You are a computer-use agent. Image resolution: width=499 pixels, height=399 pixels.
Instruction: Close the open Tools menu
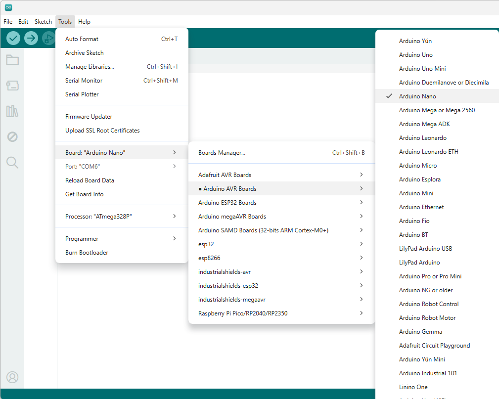click(65, 22)
